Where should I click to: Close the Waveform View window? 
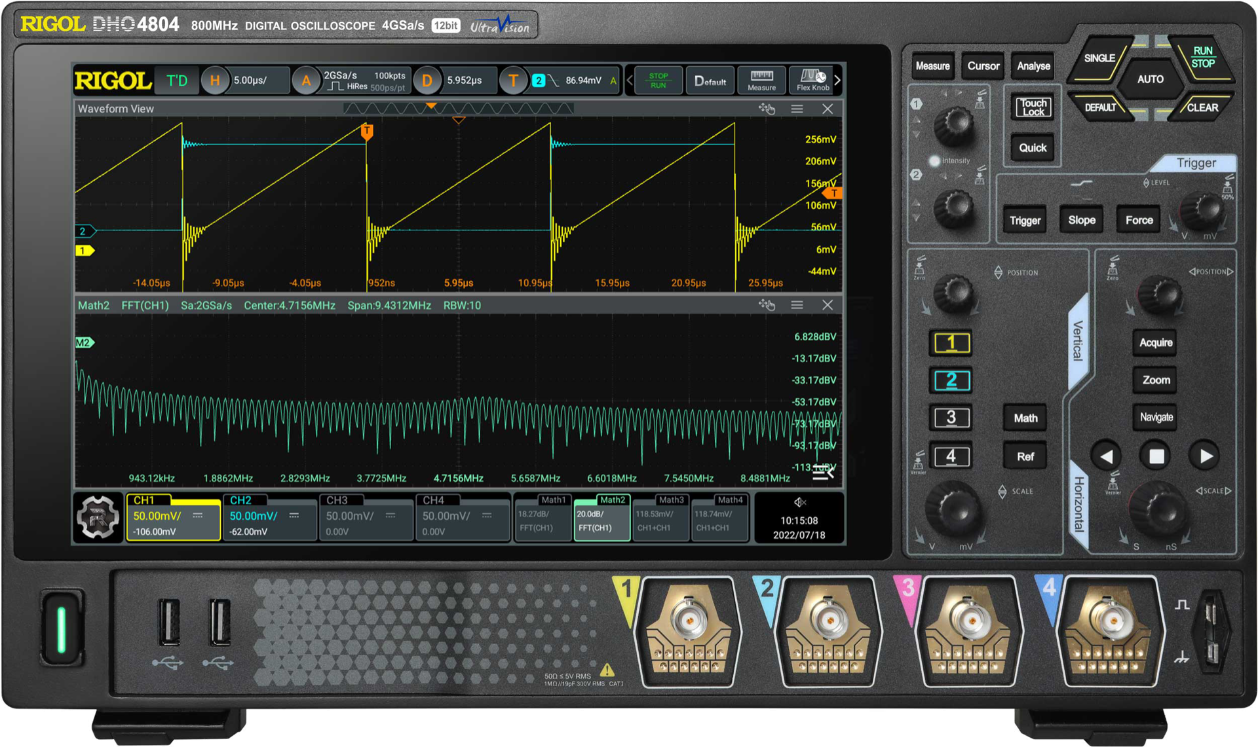(828, 109)
